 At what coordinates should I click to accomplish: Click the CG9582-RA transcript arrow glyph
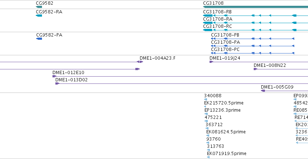[x=39, y=16]
